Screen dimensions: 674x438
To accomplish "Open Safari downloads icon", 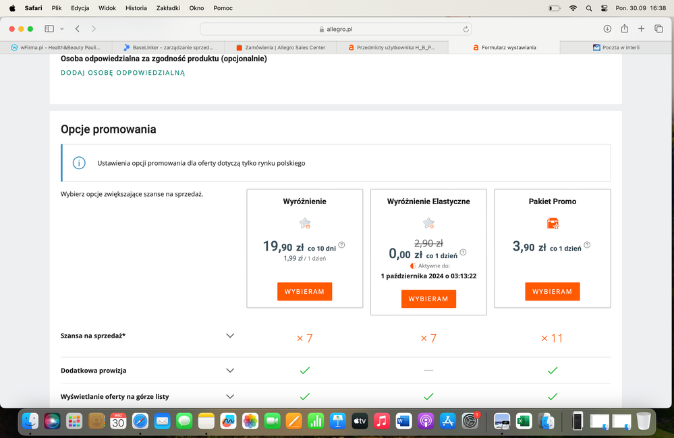I will 607,29.
